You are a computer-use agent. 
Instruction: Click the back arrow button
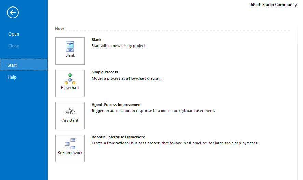13,13
